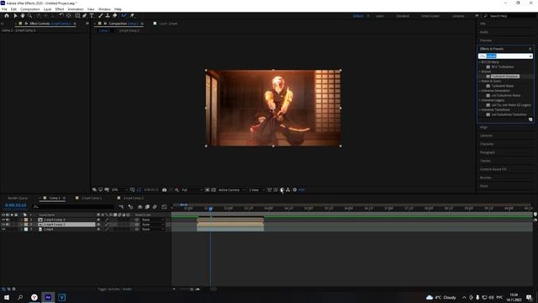Click the taskbar search magnifier
The image size is (538, 303).
pyautogui.click(x=20, y=297)
